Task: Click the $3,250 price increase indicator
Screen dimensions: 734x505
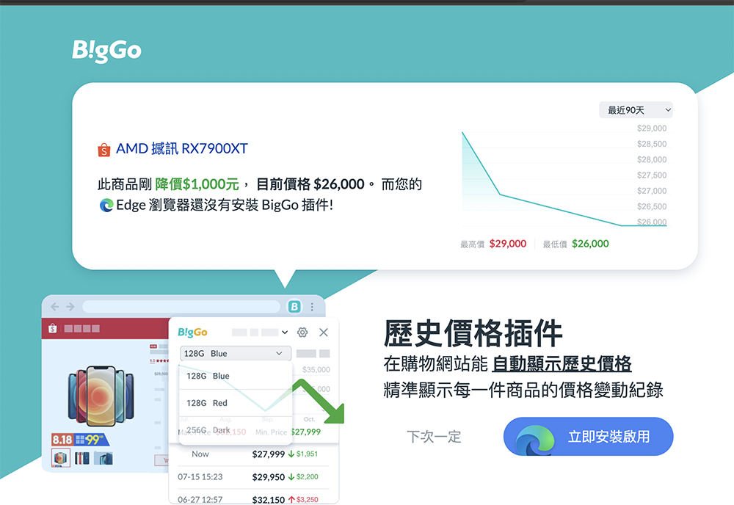Action: 303,499
